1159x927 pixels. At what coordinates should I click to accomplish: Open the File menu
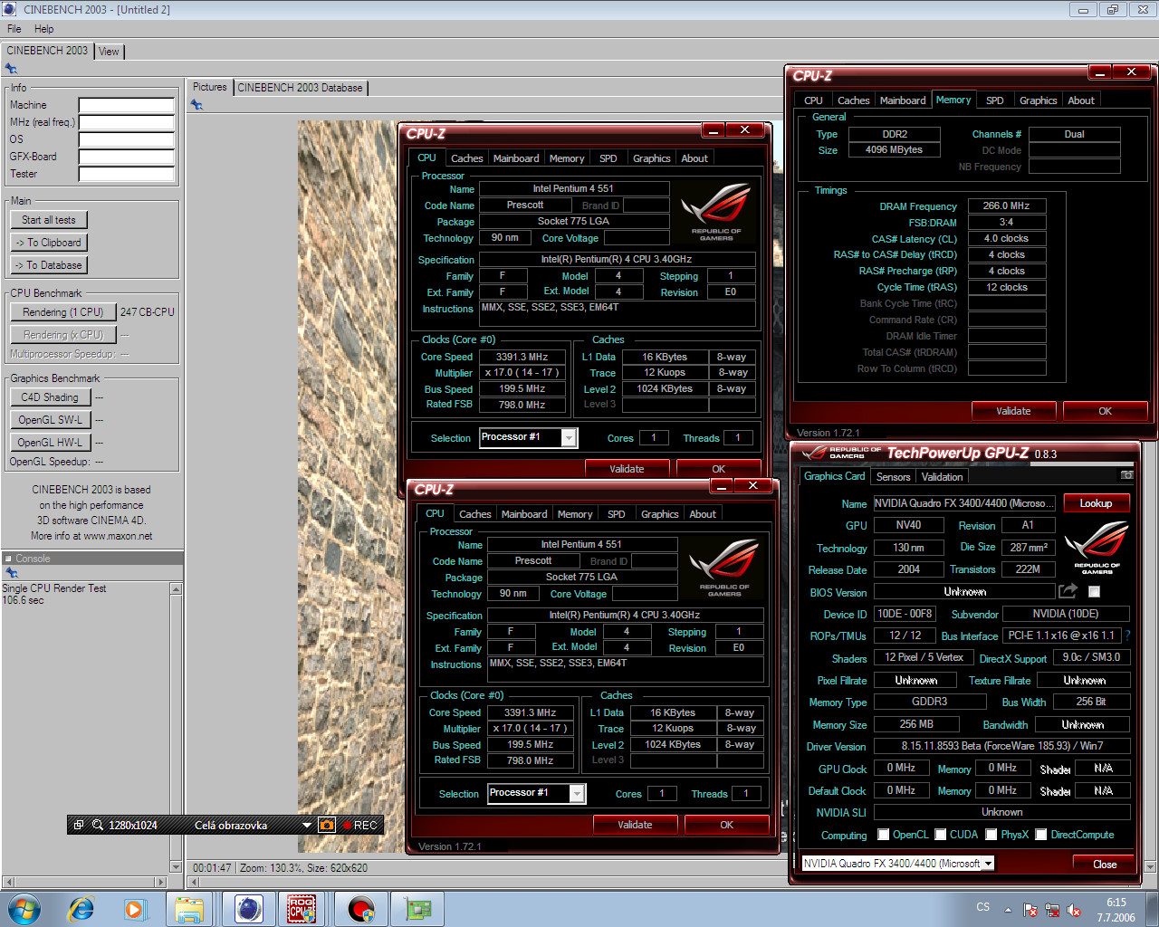pyautogui.click(x=14, y=29)
